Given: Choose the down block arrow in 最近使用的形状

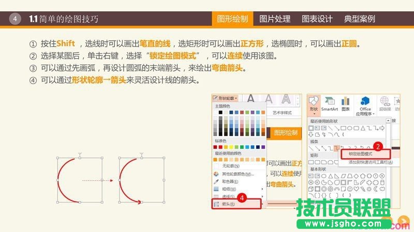Looking at the screenshot, I should (311, 135).
